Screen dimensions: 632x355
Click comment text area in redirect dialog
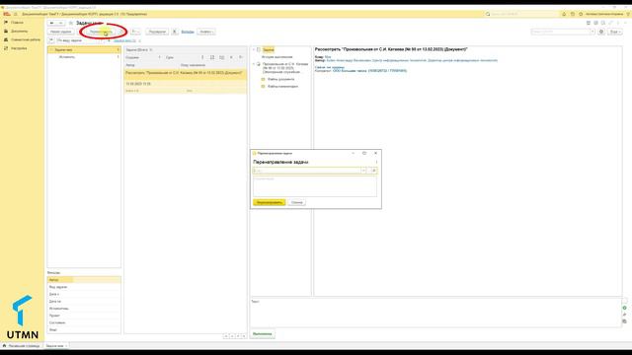(x=315, y=186)
